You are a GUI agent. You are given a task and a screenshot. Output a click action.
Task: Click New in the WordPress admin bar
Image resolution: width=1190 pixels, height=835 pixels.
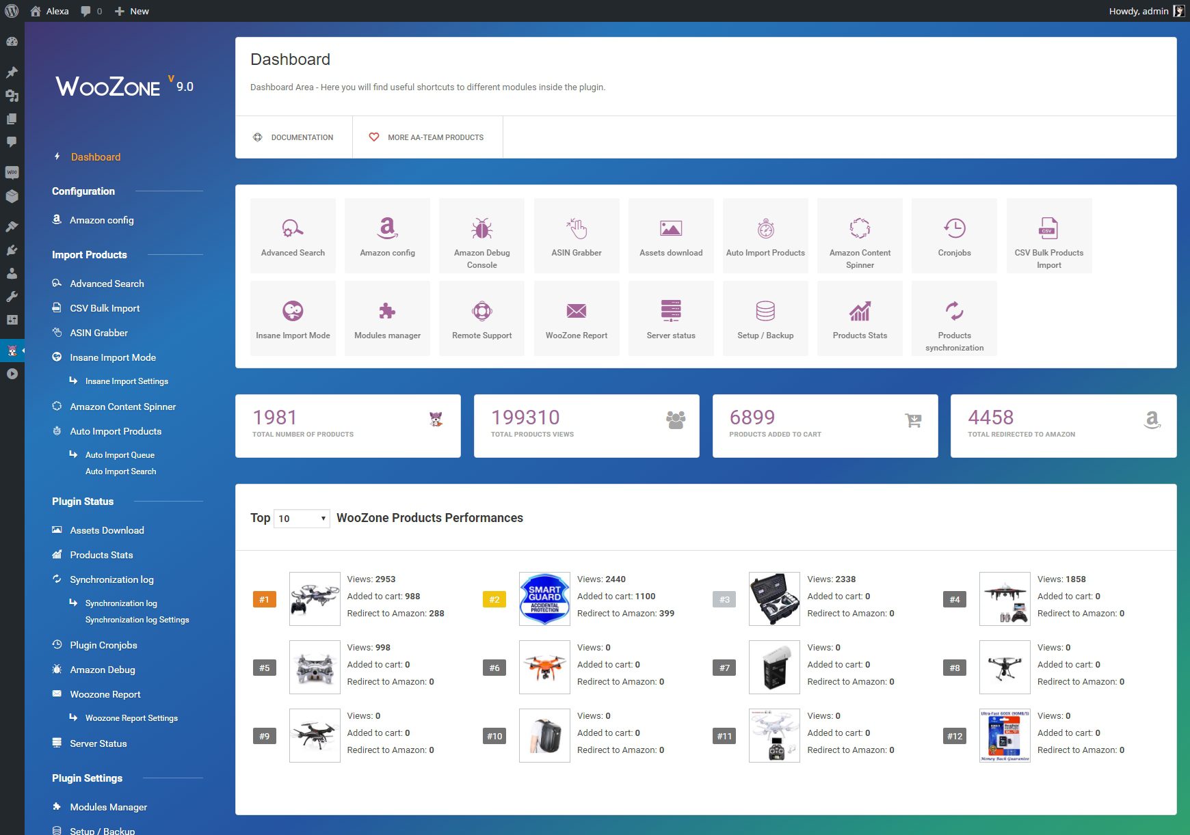tap(132, 11)
